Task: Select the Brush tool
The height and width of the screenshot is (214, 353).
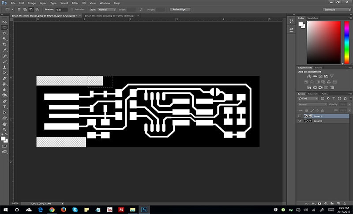Action: [x=4, y=61]
